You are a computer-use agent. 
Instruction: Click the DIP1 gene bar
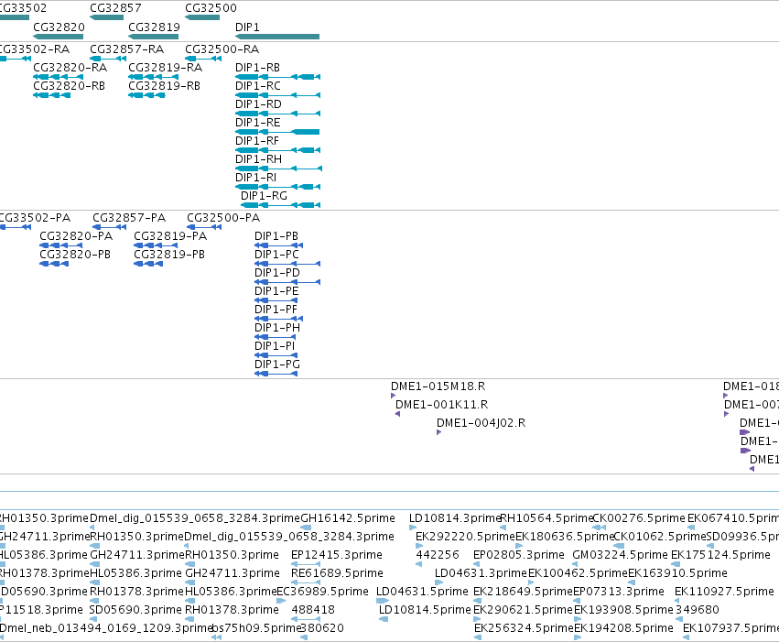(277, 37)
